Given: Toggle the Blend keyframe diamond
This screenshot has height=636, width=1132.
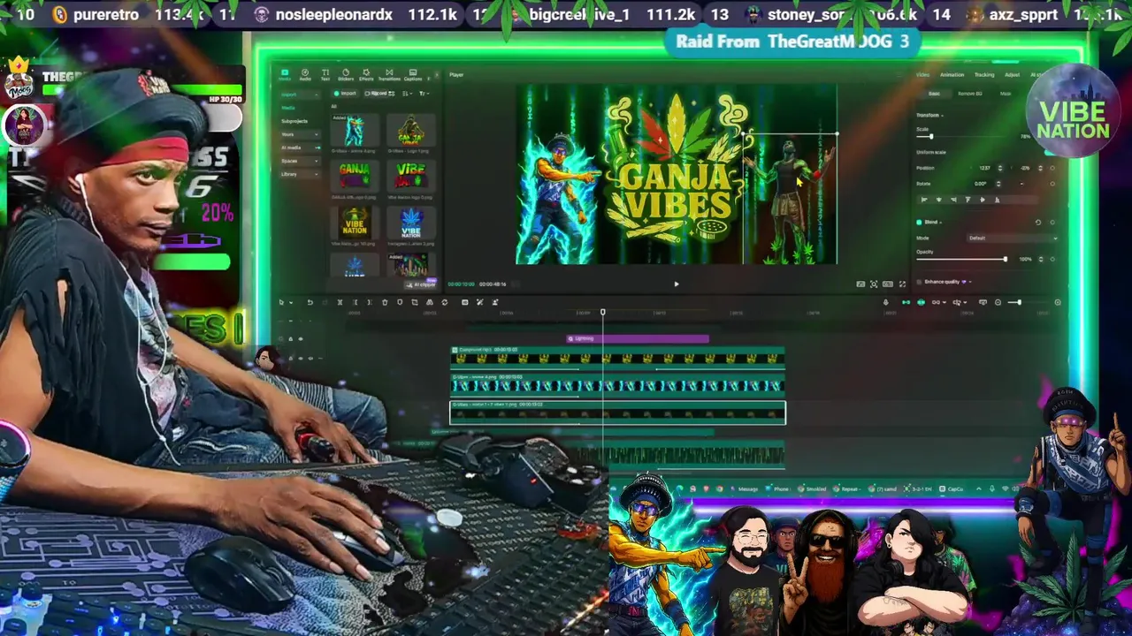Looking at the screenshot, I should (1052, 223).
